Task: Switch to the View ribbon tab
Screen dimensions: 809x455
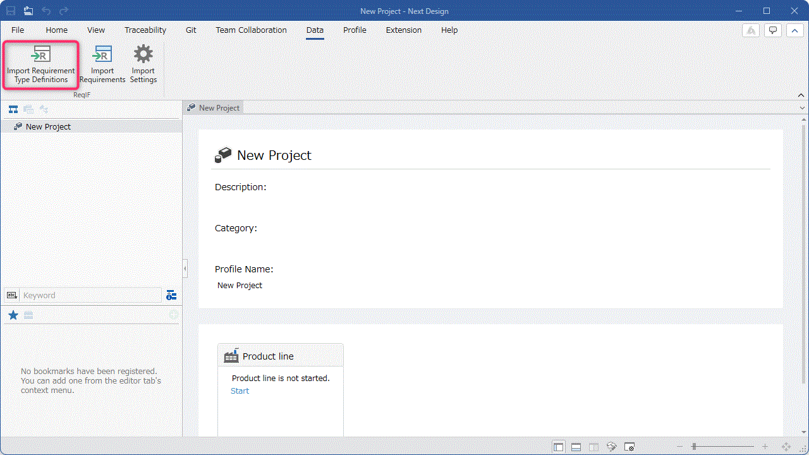Action: (x=96, y=30)
